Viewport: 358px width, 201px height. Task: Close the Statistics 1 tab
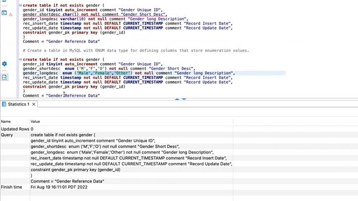tap(34, 104)
